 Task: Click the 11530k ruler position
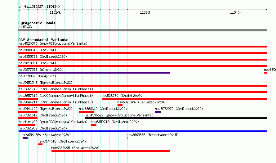[145, 12]
